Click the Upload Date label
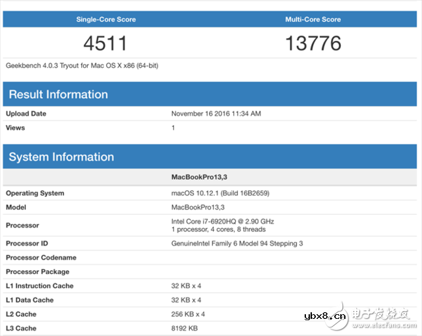The height and width of the screenshot is (336, 422). click(x=26, y=114)
